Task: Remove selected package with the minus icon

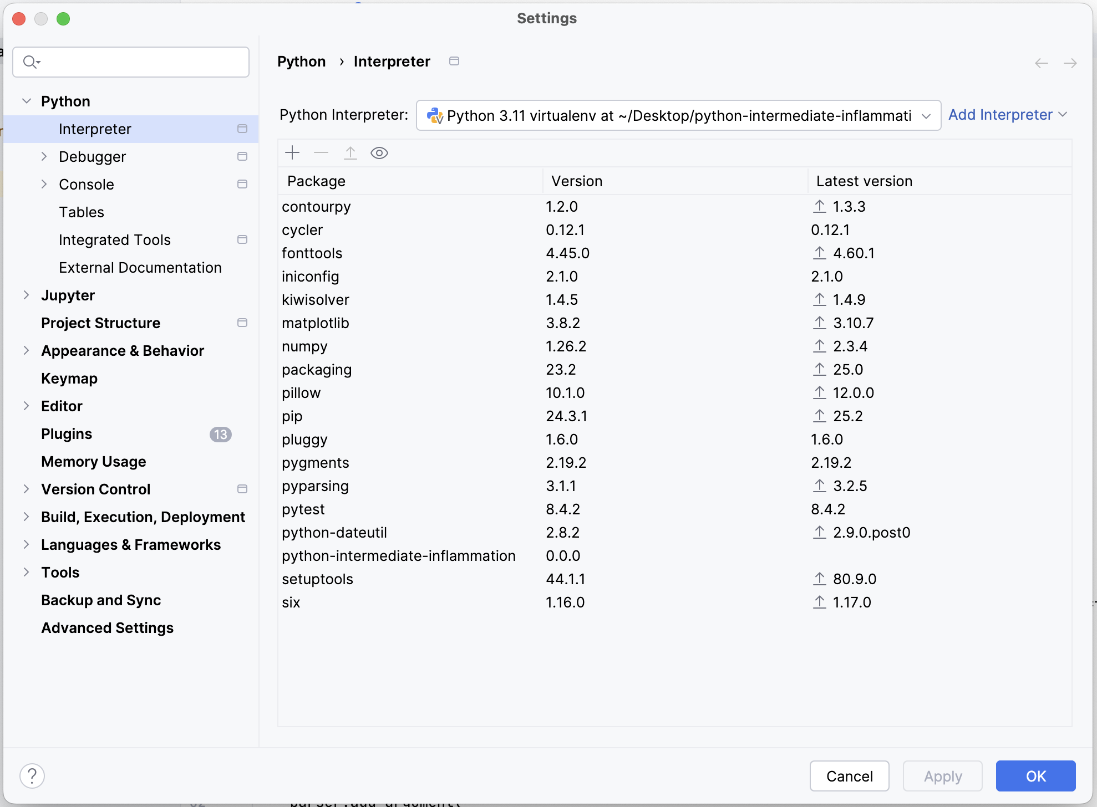Action: pos(321,152)
